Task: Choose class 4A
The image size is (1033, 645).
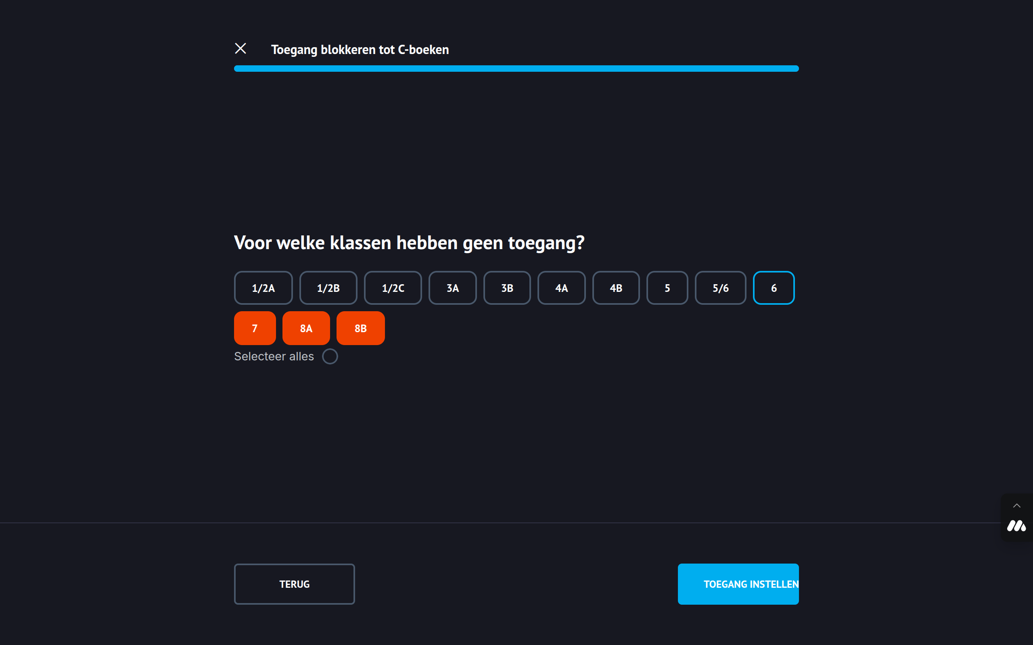Action: pyautogui.click(x=561, y=288)
